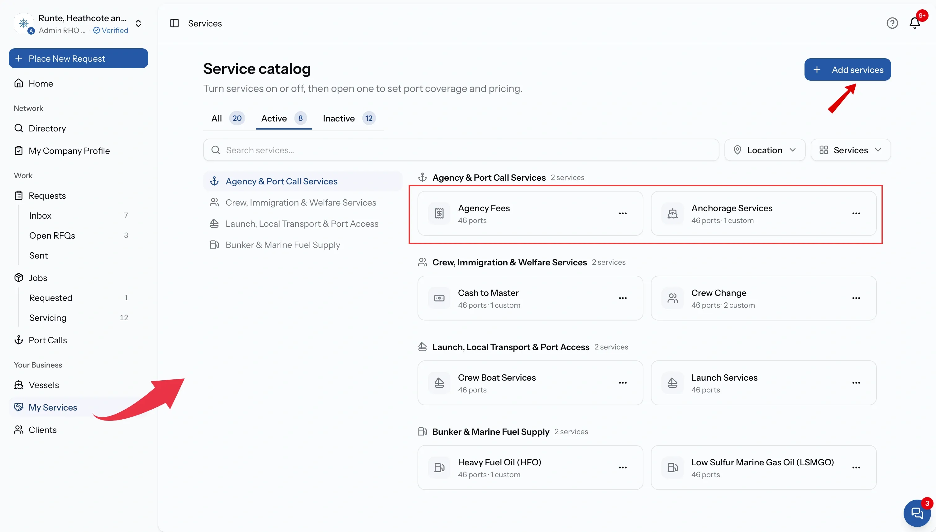The height and width of the screenshot is (532, 936).
Task: Open the notifications bell
Action: tap(915, 23)
